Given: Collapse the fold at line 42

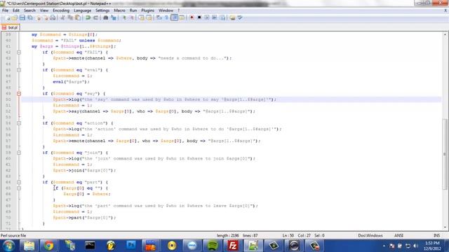Looking at the screenshot, I should (x=19, y=52).
